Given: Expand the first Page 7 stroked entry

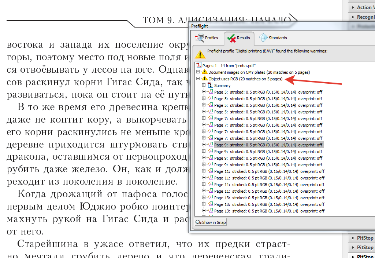Looking at the screenshot, I should click(x=204, y=118).
